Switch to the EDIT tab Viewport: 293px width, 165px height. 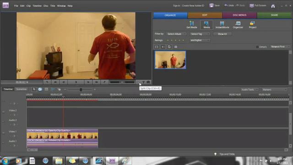coord(205,15)
